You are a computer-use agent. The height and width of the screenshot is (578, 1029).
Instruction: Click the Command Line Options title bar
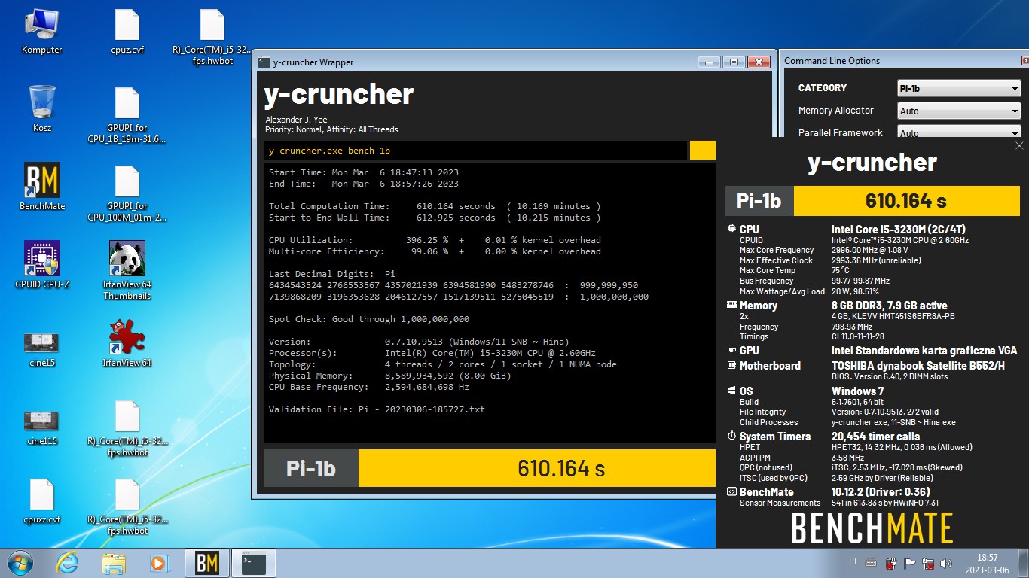[x=900, y=61]
